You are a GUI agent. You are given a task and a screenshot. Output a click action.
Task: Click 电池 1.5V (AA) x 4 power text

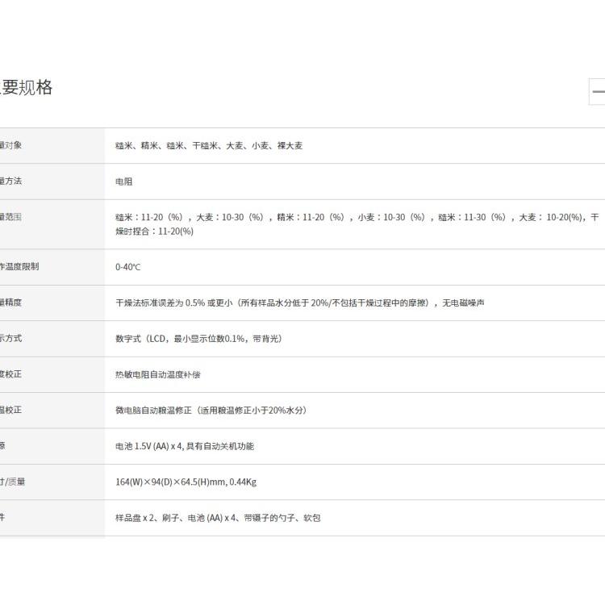(185, 446)
